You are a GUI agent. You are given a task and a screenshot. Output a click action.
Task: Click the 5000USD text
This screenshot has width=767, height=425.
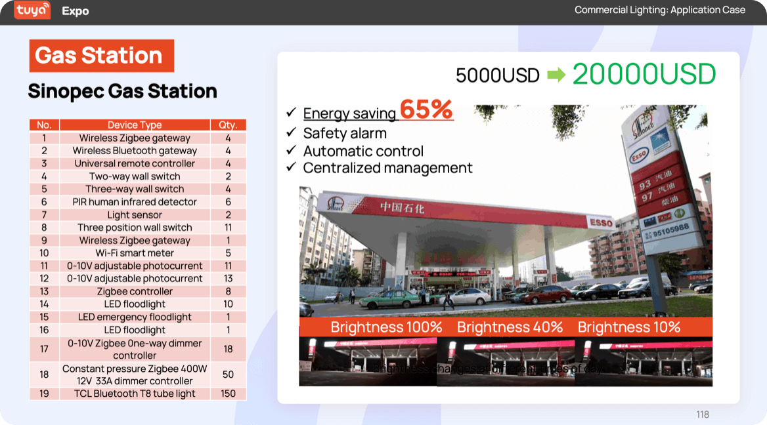click(x=498, y=75)
